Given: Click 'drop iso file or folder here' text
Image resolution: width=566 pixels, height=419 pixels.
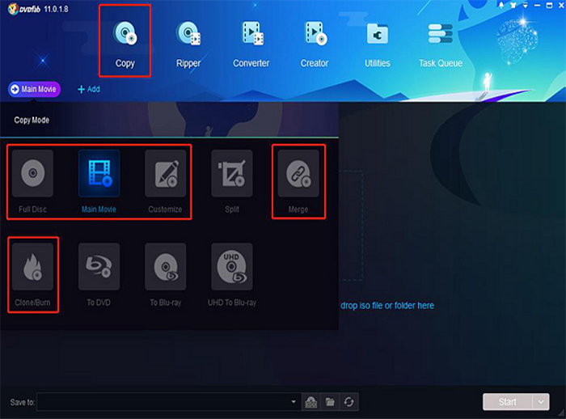Looking at the screenshot, I should point(387,306).
